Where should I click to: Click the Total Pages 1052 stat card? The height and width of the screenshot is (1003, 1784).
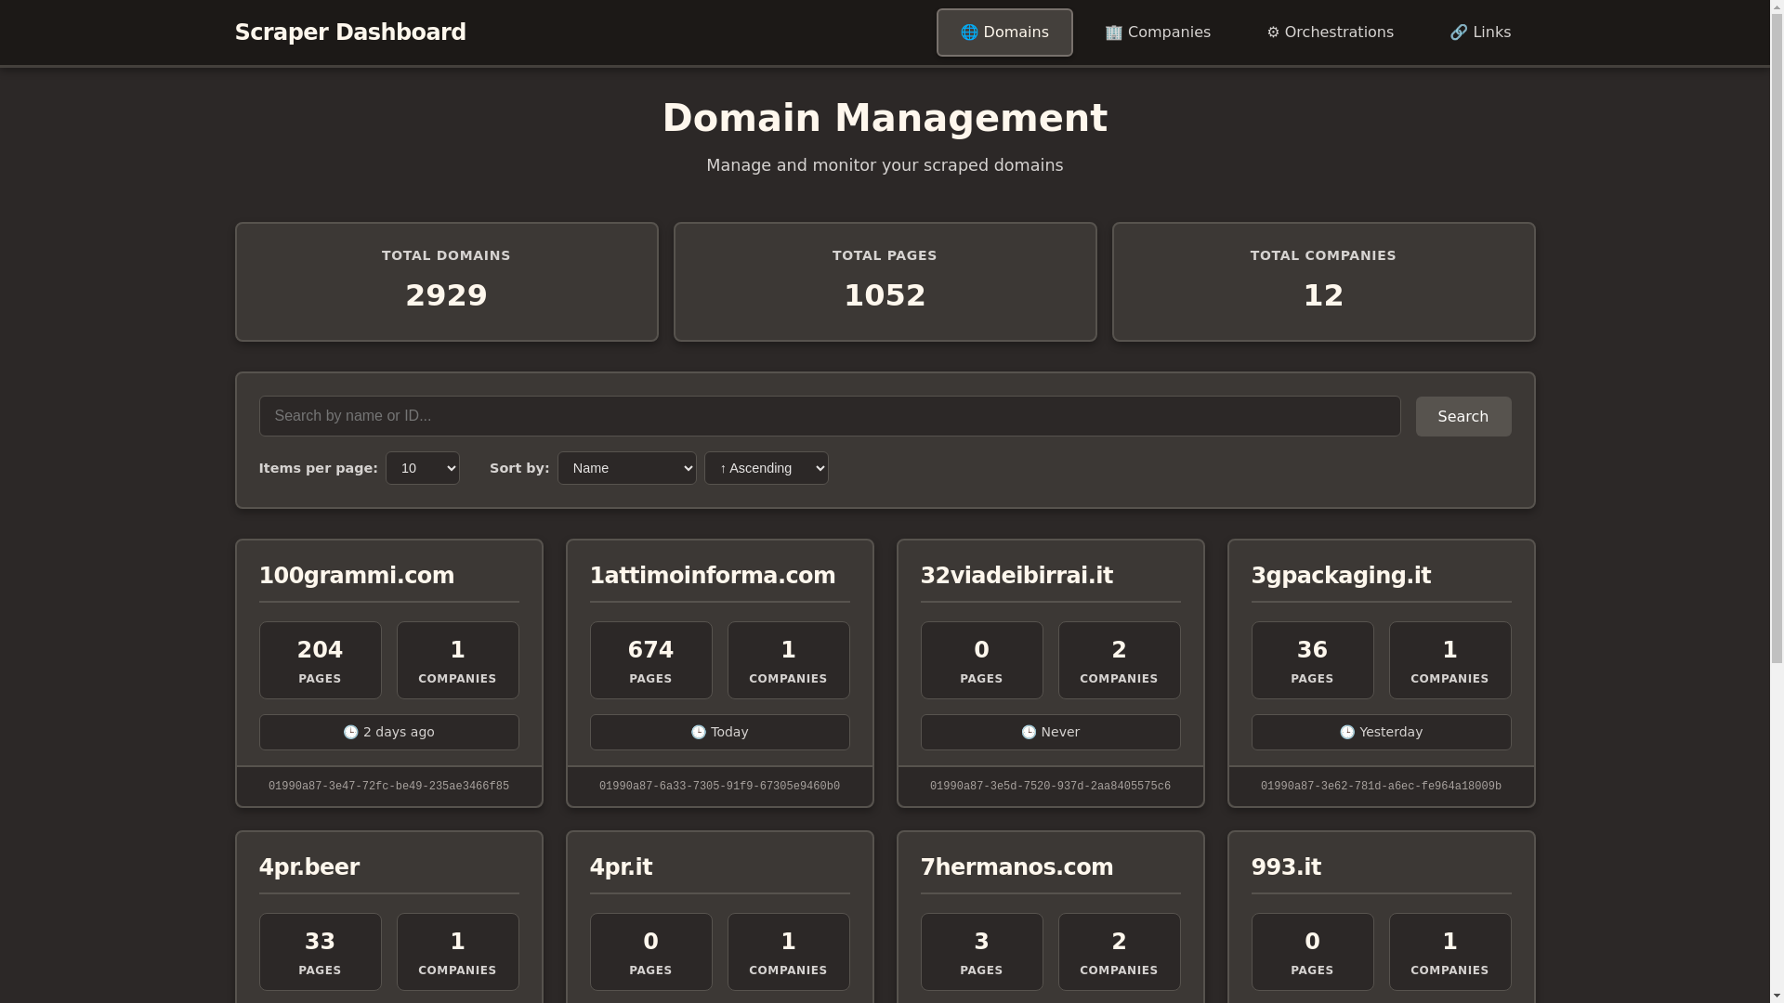click(885, 281)
